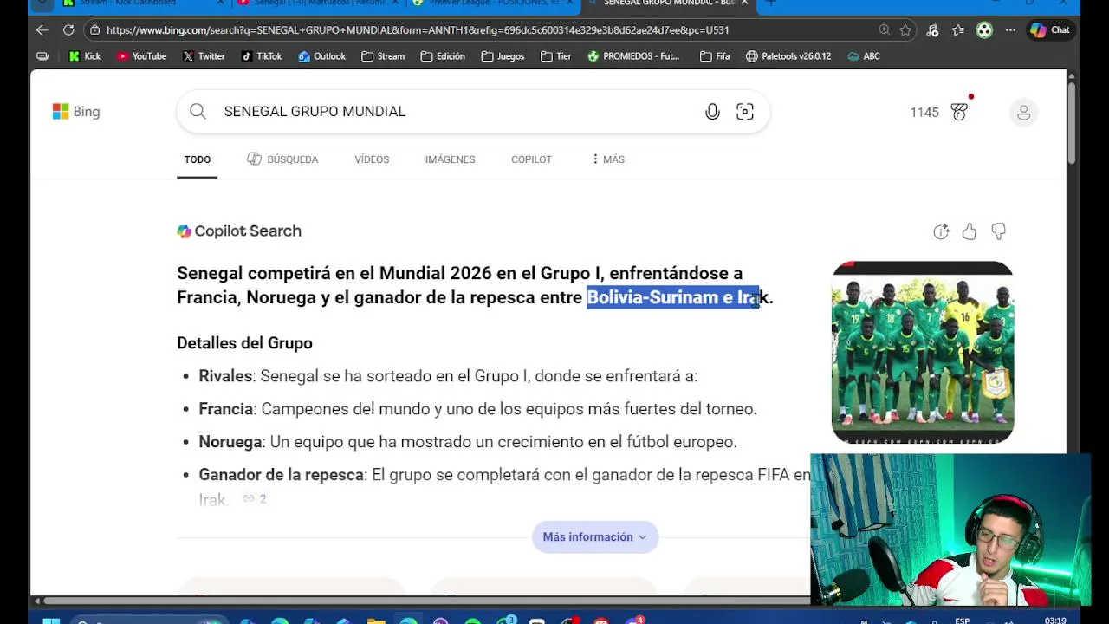The image size is (1109, 624).
Task: Open the Bing profile account icon
Action: [1023, 113]
